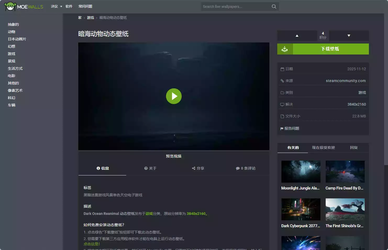Click the The First Shinobi's Gr... title

344,226
